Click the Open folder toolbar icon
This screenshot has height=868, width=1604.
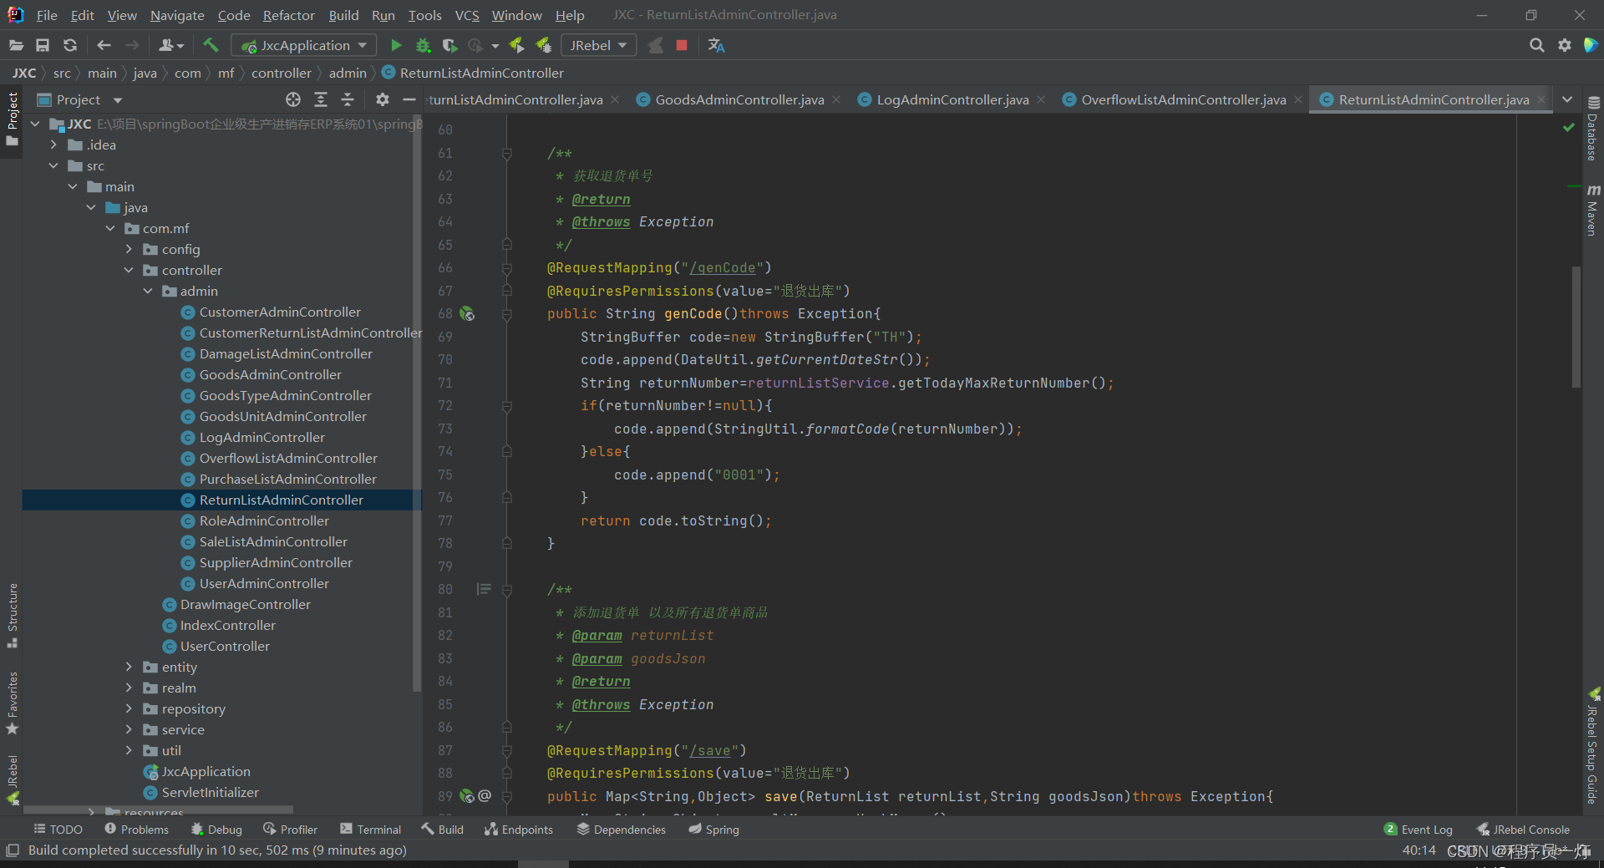pyautogui.click(x=15, y=45)
